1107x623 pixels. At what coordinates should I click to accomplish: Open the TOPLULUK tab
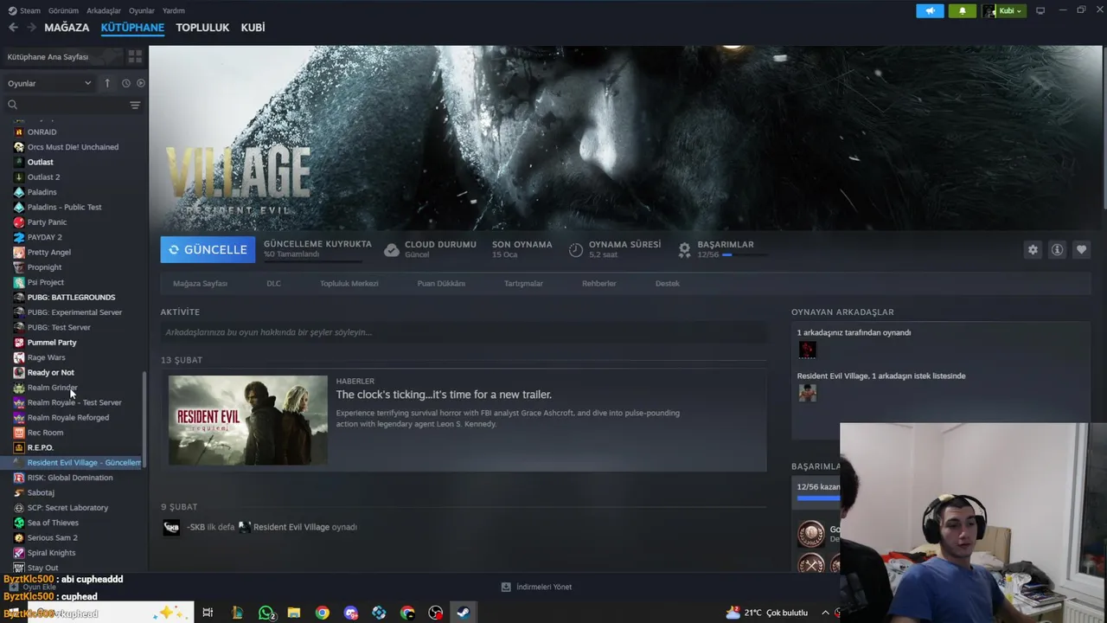click(x=202, y=28)
